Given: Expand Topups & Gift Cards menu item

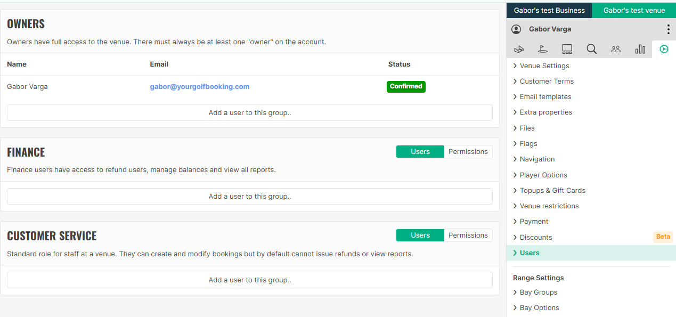Looking at the screenshot, I should tap(552, 191).
